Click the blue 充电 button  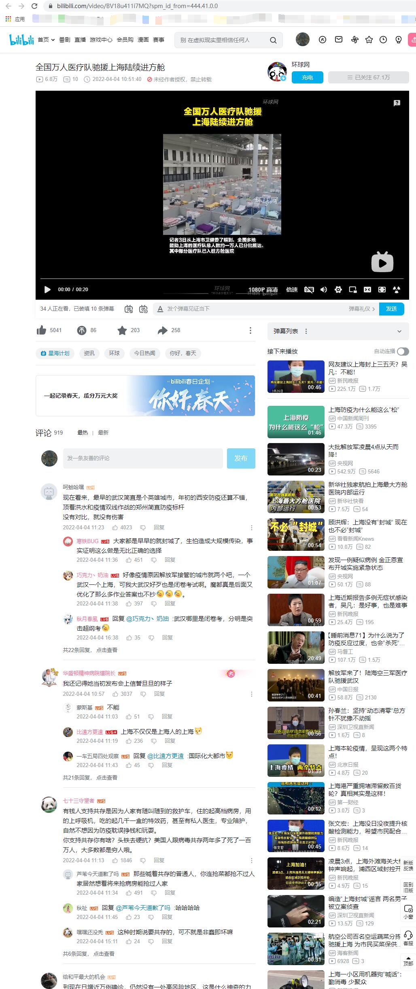[x=307, y=77]
